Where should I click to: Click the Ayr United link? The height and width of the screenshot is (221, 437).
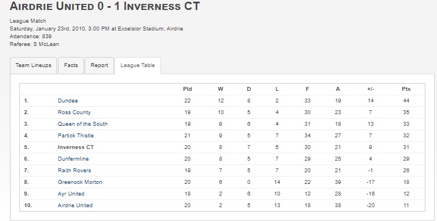pos(71,194)
